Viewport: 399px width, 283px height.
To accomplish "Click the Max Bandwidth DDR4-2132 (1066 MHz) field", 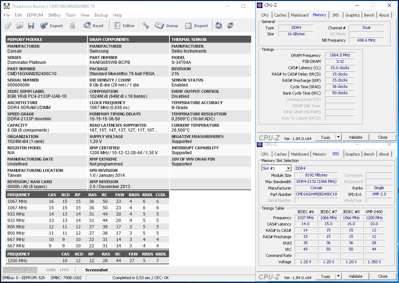I will [316, 181].
